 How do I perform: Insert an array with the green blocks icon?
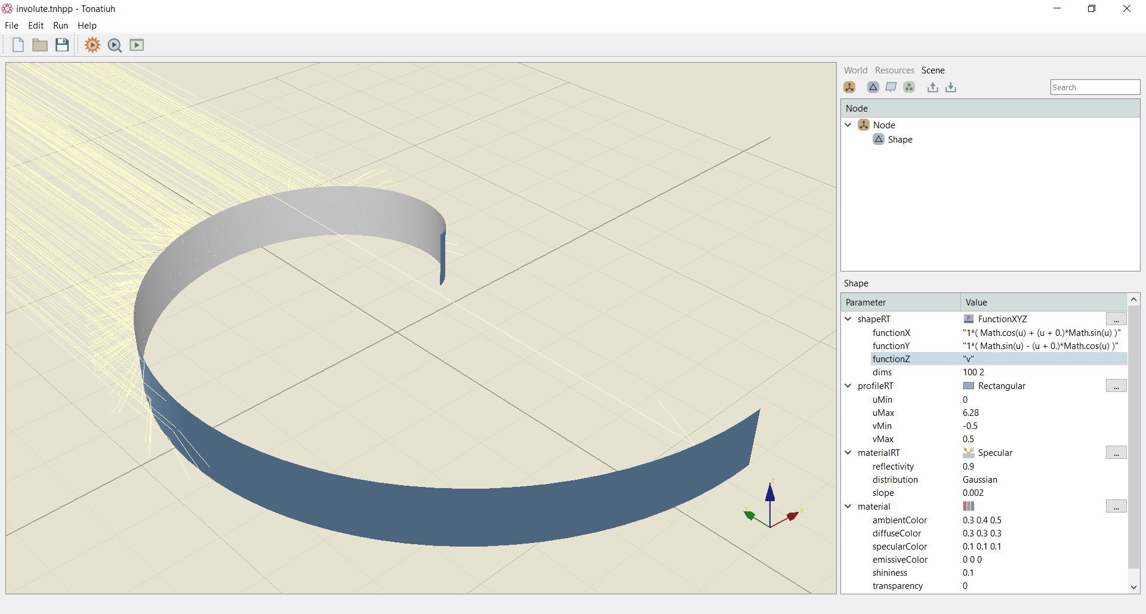point(909,87)
